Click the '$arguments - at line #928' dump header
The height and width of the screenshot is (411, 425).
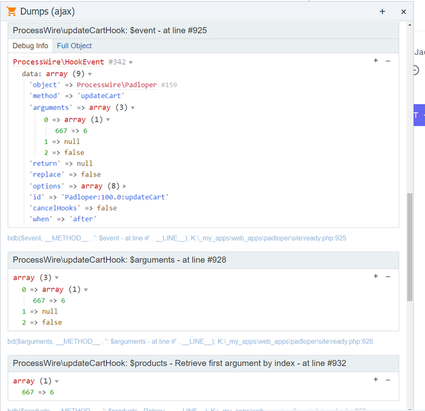pyautogui.click(x=203, y=260)
